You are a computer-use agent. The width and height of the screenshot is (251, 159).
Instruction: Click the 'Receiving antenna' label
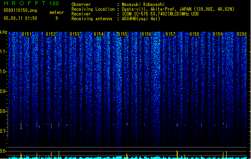pyautogui.click(x=92, y=19)
